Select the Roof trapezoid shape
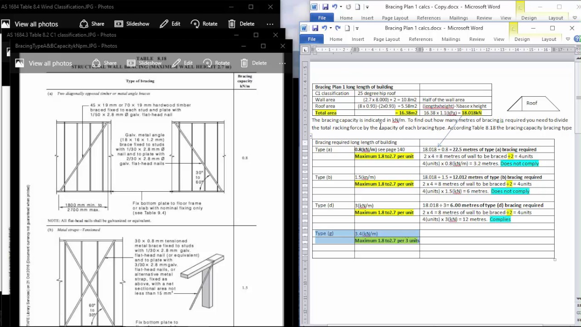This screenshot has width=581, height=327. (x=533, y=104)
